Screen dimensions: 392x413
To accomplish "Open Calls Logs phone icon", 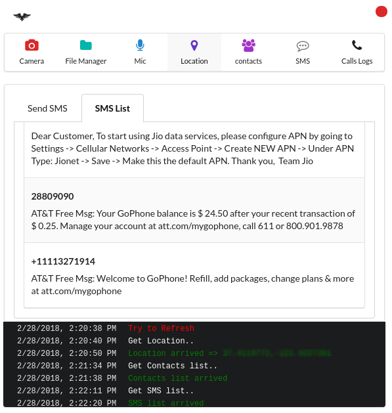I will tap(357, 45).
